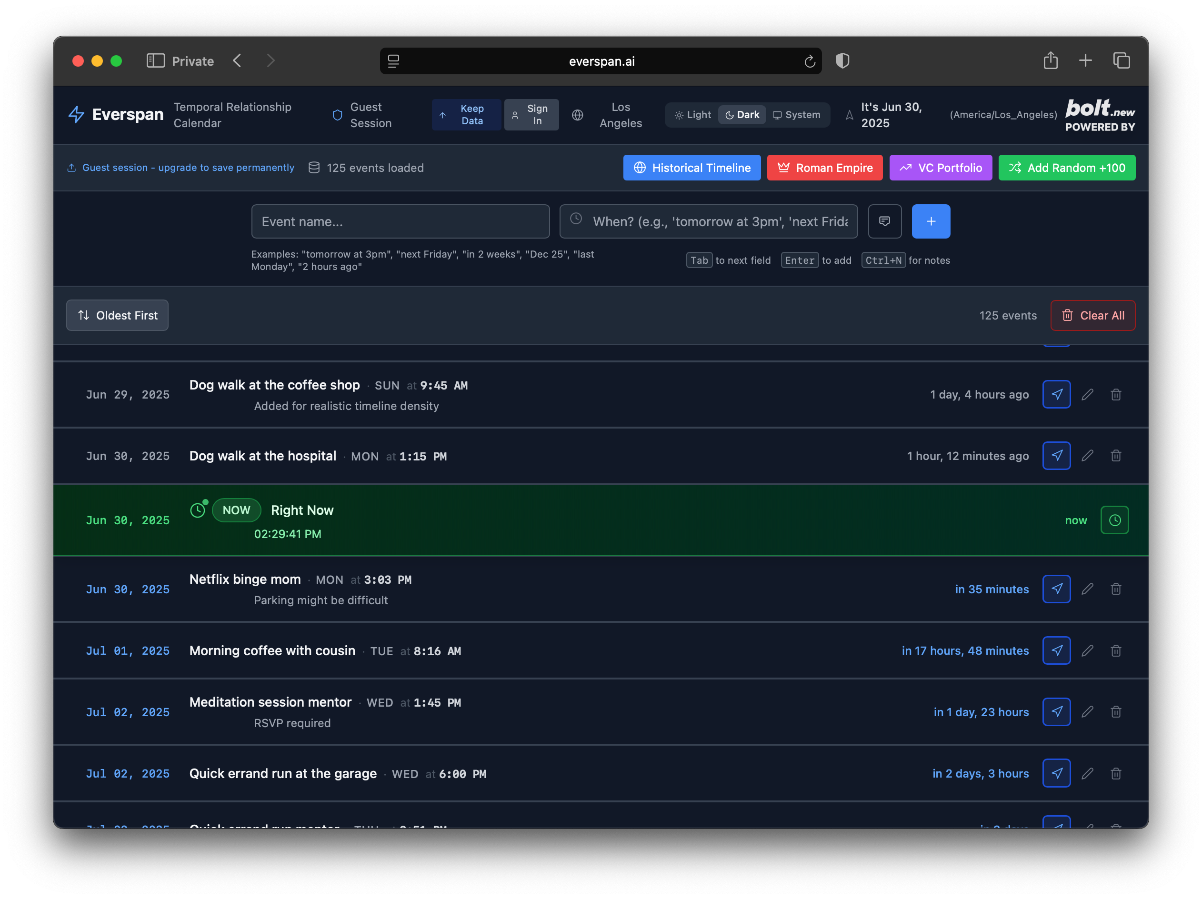
Task: Open Safari tab overview icon
Action: (x=1121, y=61)
